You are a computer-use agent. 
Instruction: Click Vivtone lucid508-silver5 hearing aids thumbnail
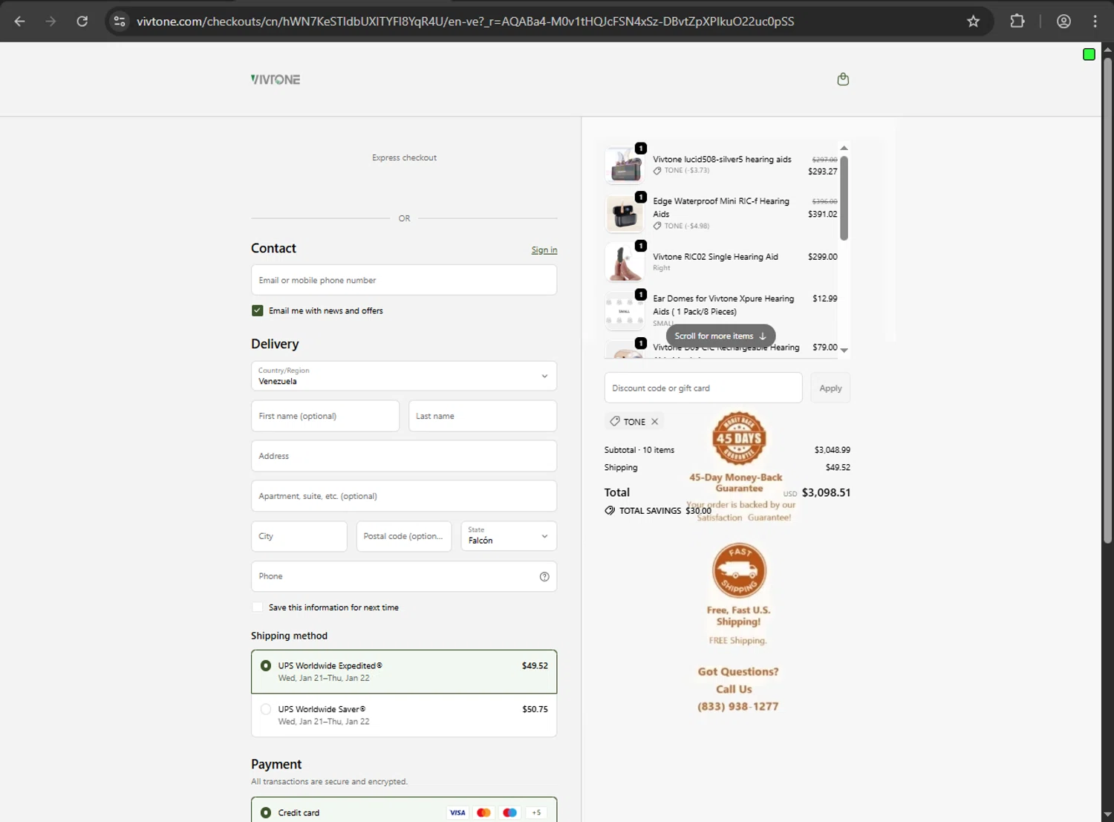point(625,165)
